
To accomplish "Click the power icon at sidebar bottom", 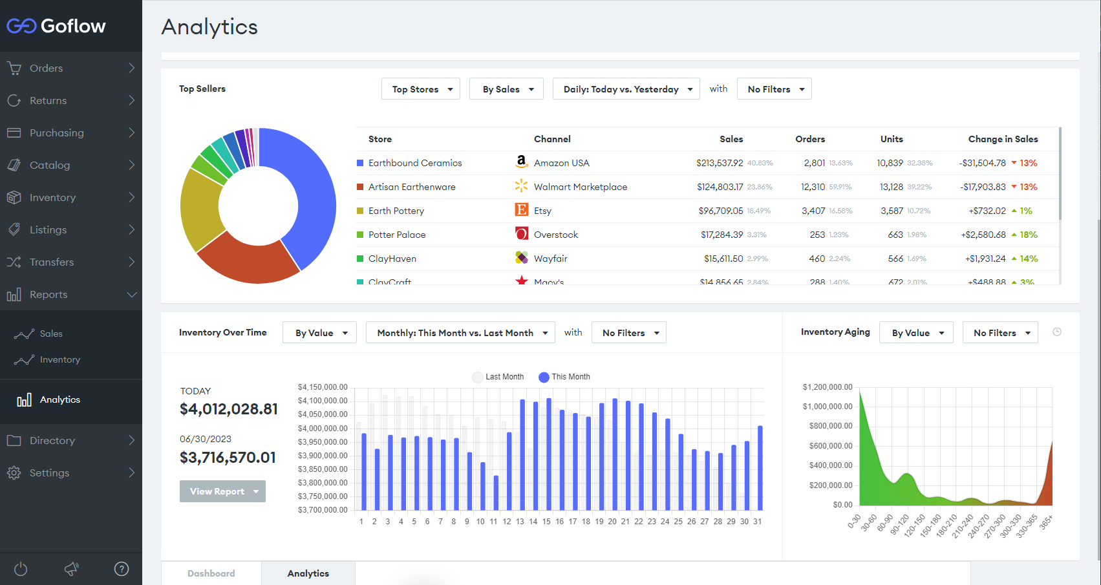I will (x=21, y=569).
